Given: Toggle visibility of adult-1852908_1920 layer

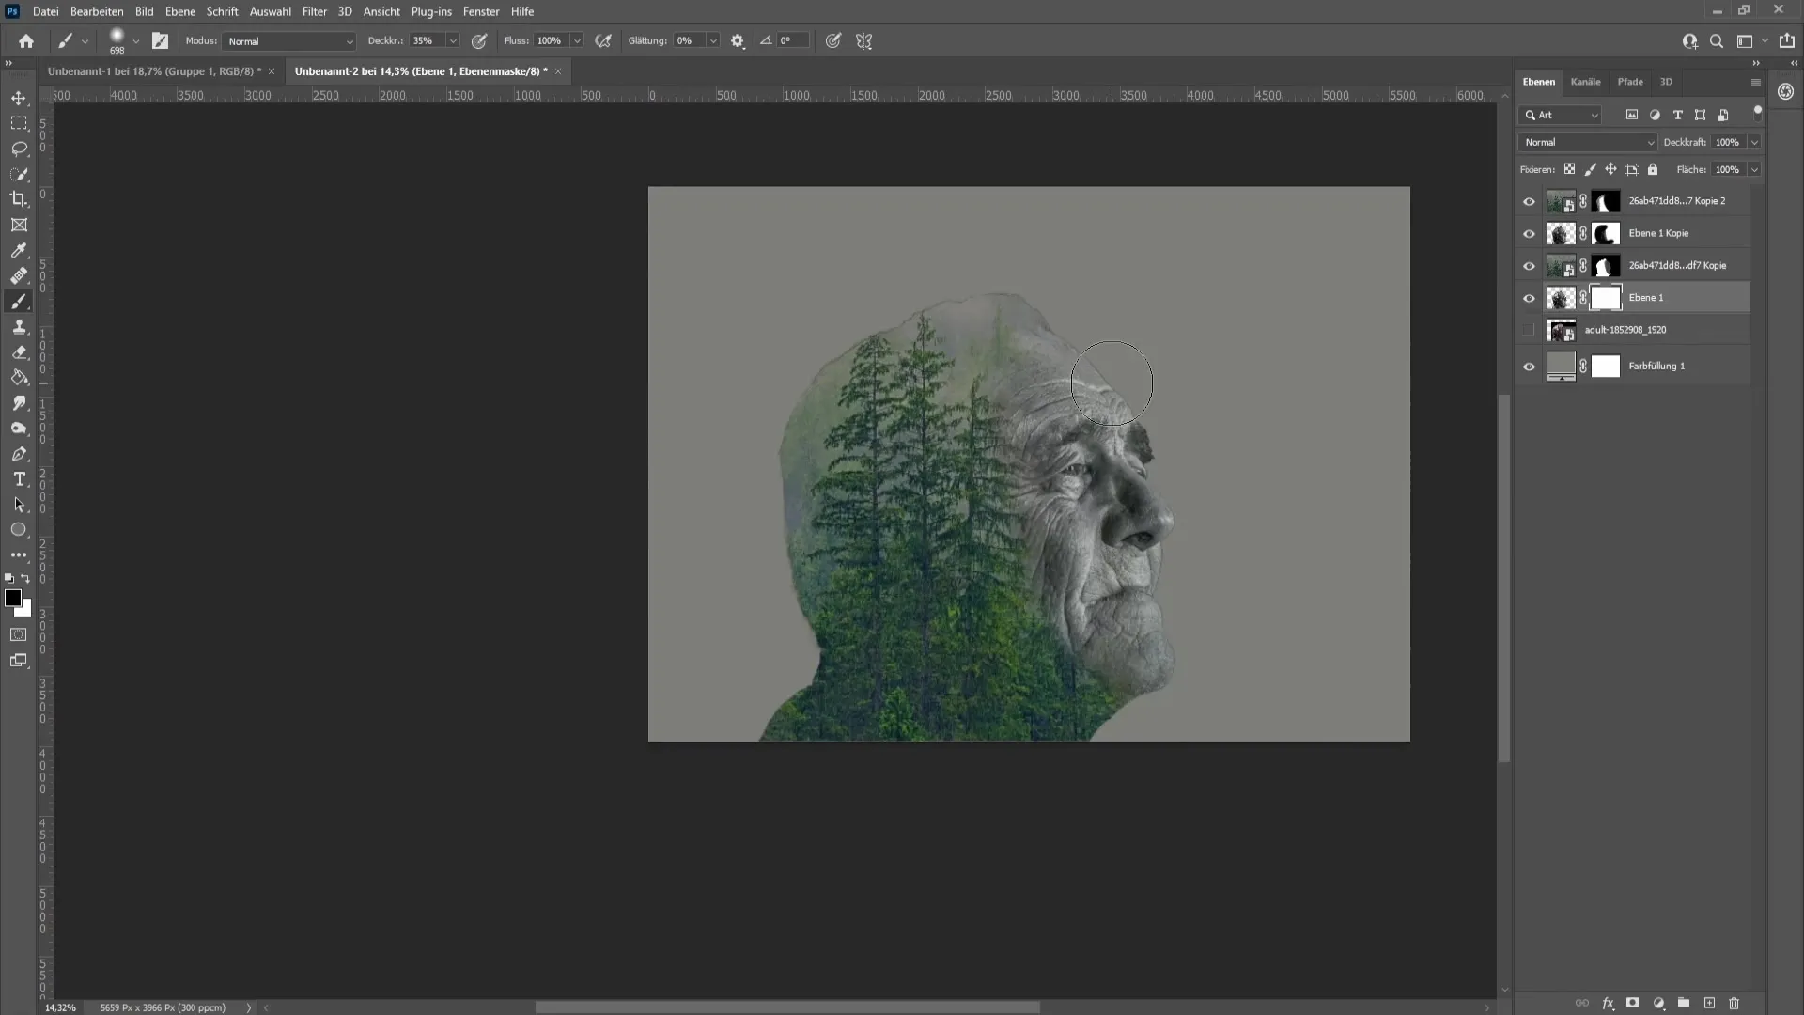Looking at the screenshot, I should click(x=1528, y=330).
